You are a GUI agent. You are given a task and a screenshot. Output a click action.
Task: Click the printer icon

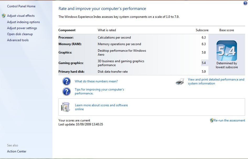(x=180, y=82)
